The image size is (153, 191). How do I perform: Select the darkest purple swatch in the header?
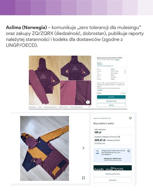(8, 8)
